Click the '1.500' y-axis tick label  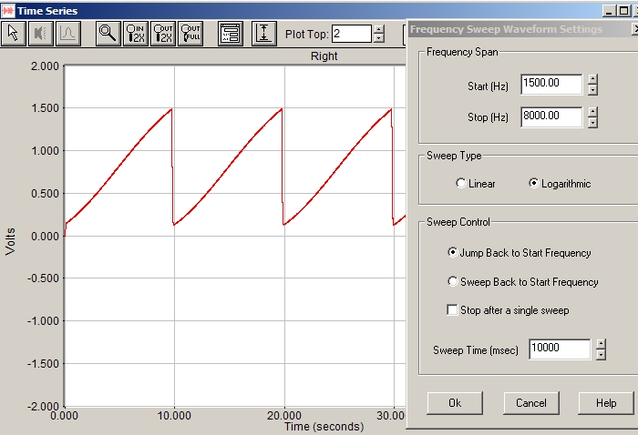point(46,108)
